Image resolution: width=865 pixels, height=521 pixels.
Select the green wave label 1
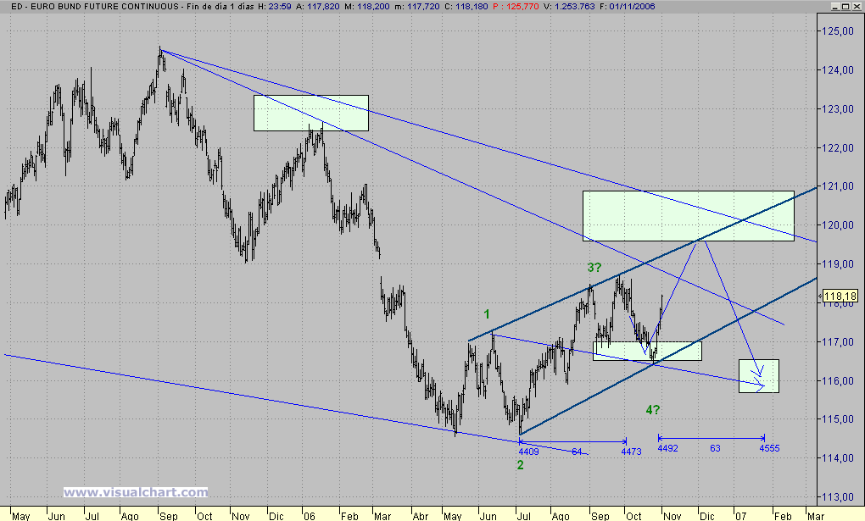click(487, 314)
